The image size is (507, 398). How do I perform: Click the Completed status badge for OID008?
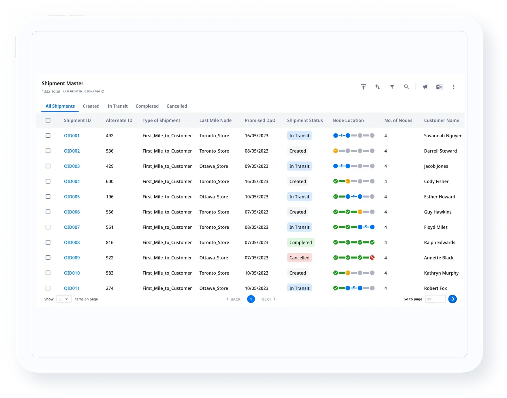[x=301, y=243]
